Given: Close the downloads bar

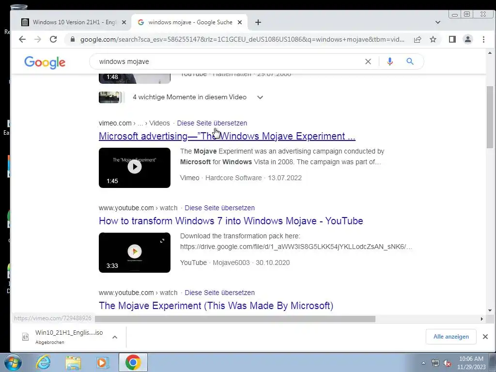Looking at the screenshot, I should (485, 337).
